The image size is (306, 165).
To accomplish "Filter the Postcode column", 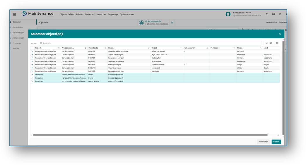I will 234,48.
